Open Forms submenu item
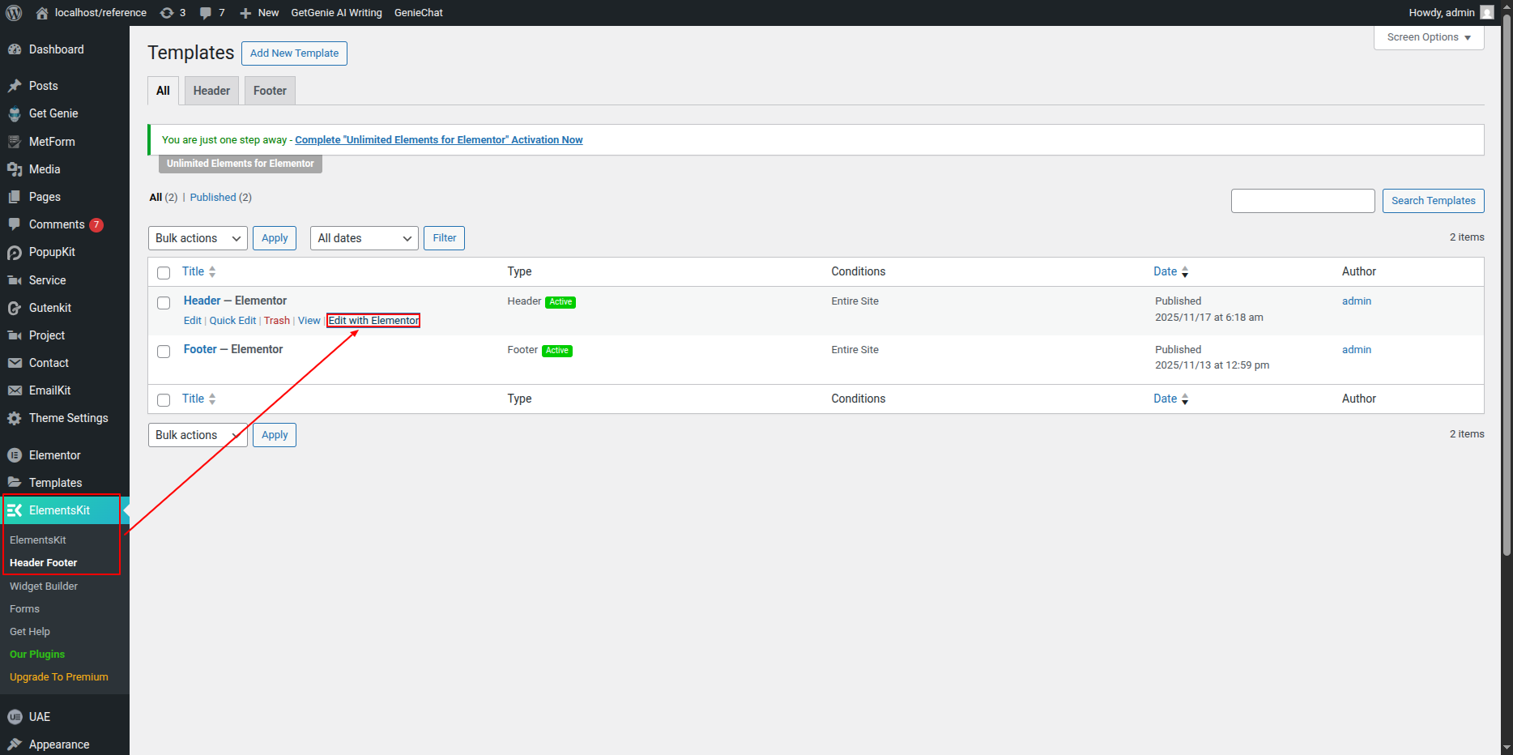This screenshot has width=1513, height=755. [x=24, y=609]
